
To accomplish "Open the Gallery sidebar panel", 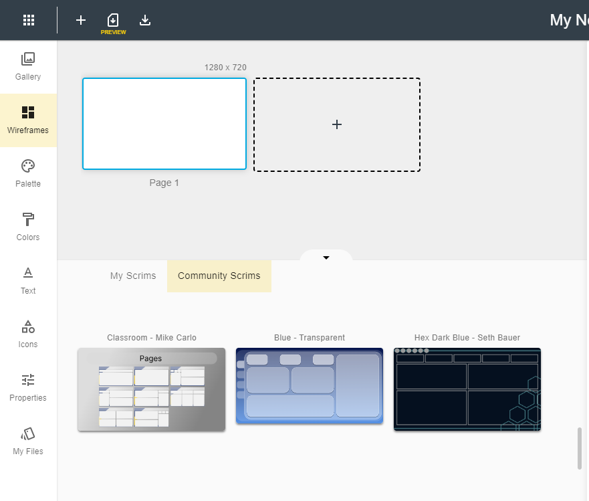I will (x=28, y=66).
